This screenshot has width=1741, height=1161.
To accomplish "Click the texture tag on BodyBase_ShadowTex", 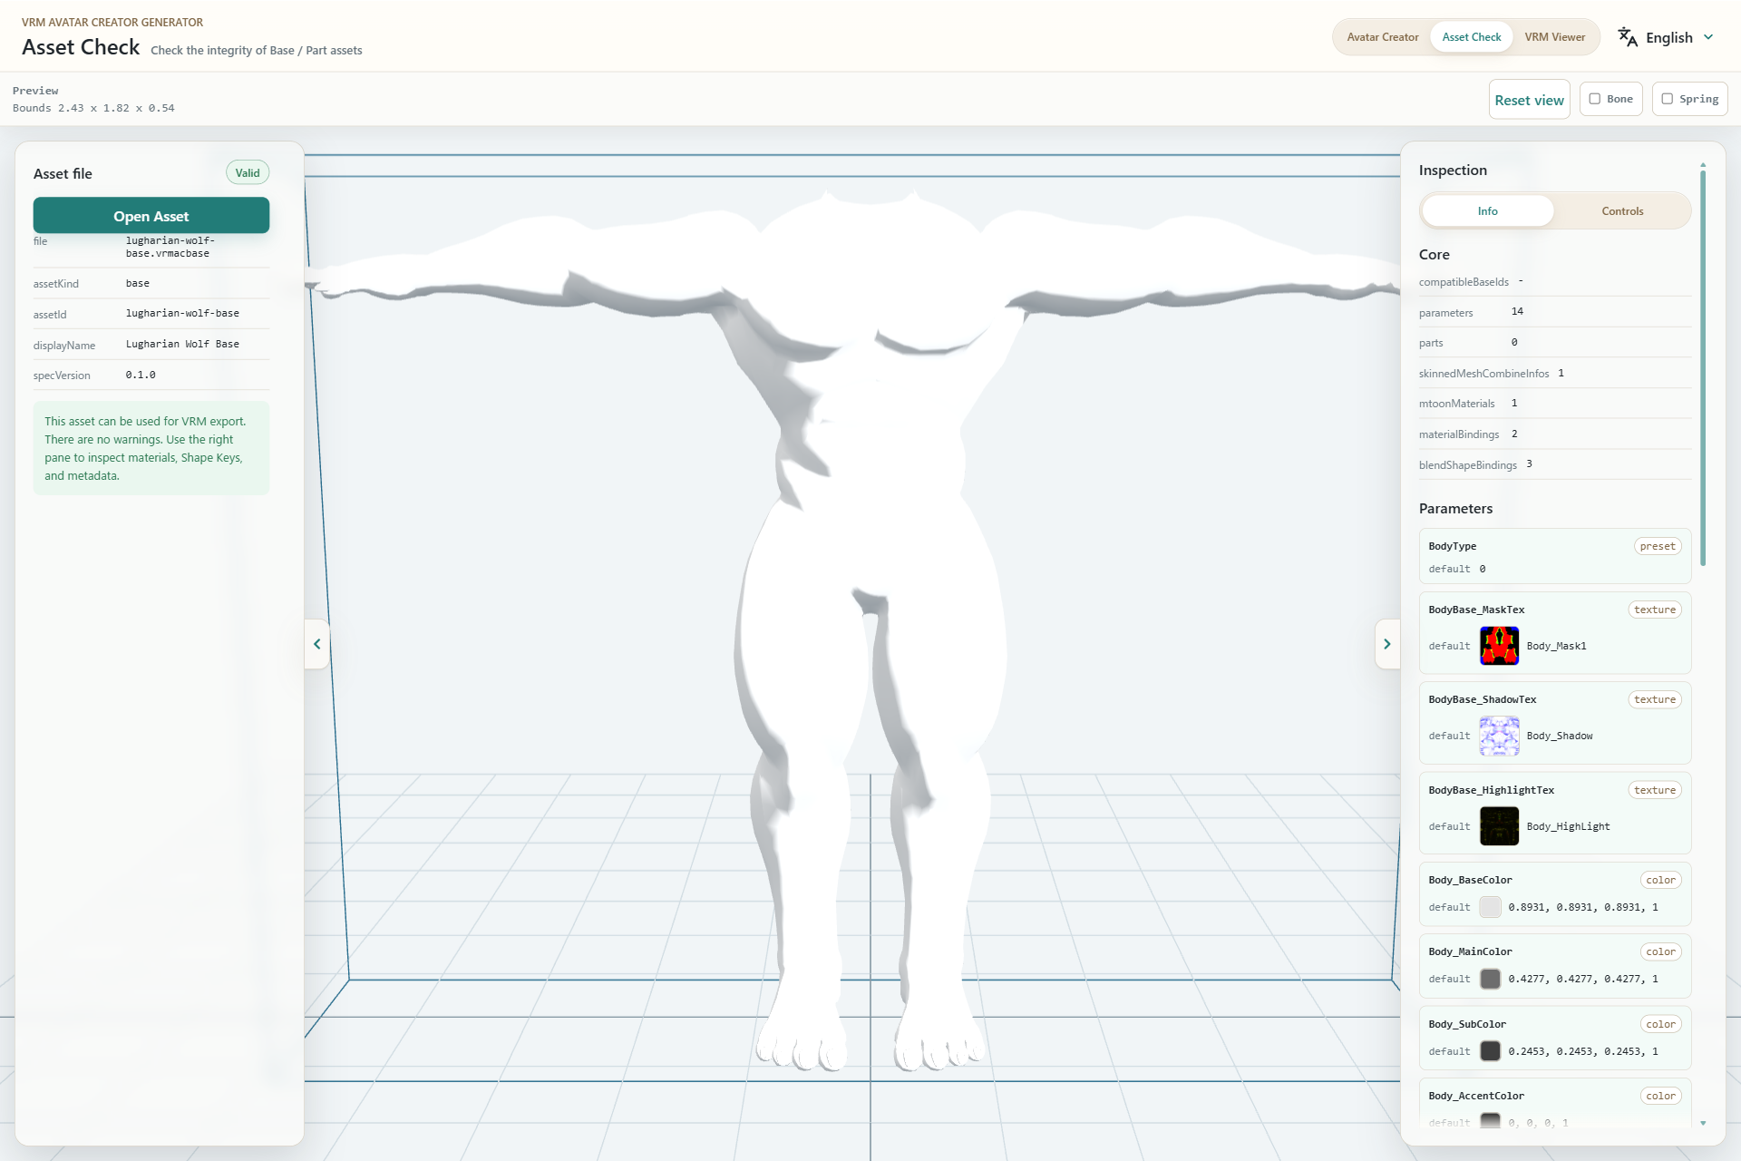I will 1655,699.
